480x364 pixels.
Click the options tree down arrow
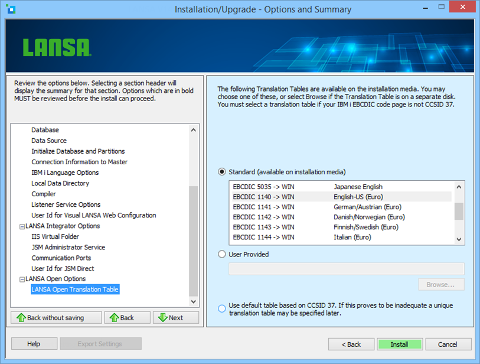coord(194,301)
